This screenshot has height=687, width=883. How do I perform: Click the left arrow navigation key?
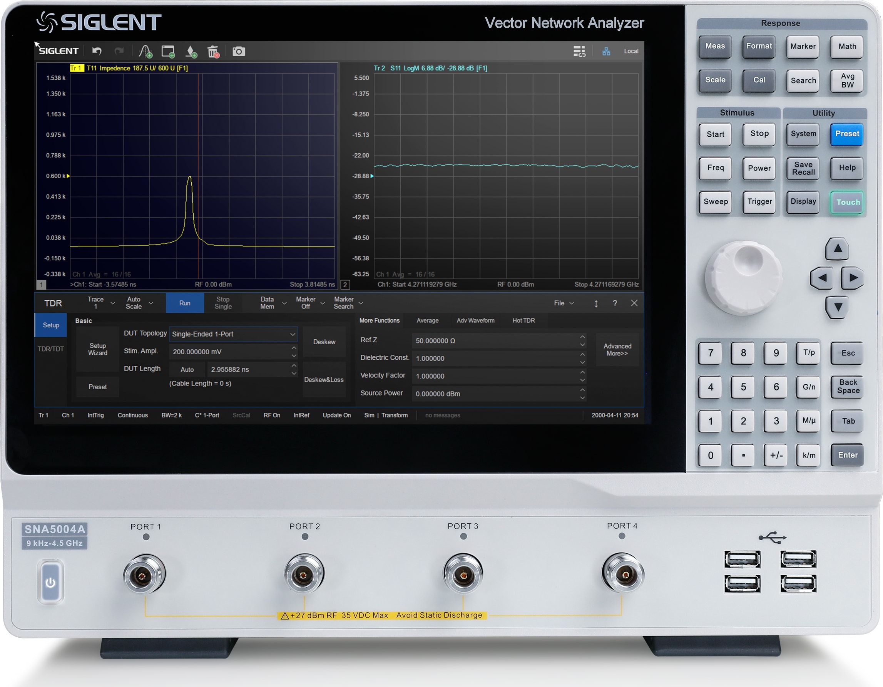pyautogui.click(x=821, y=278)
